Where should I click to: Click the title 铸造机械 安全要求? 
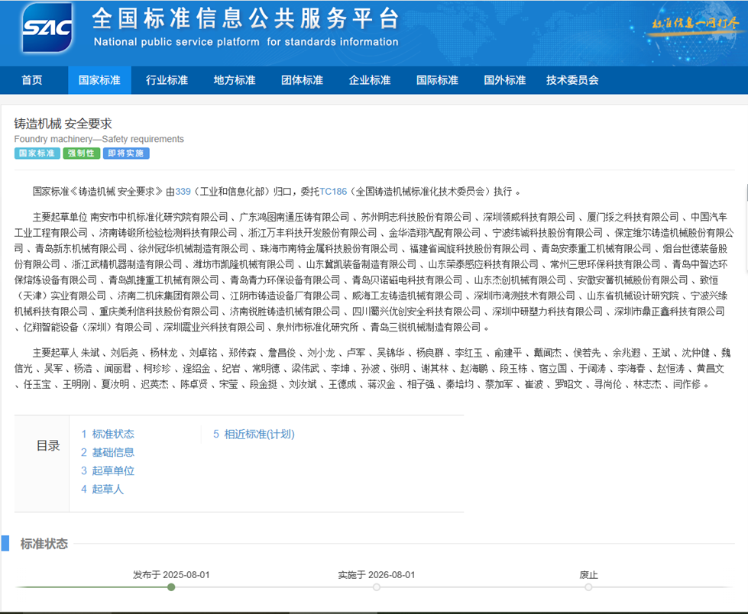(x=63, y=124)
